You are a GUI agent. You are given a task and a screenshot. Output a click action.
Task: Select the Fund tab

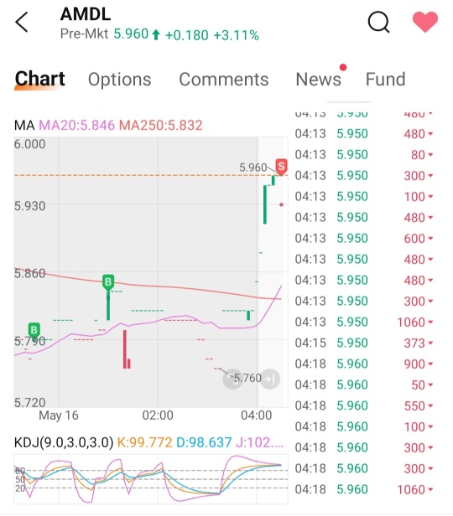click(385, 80)
